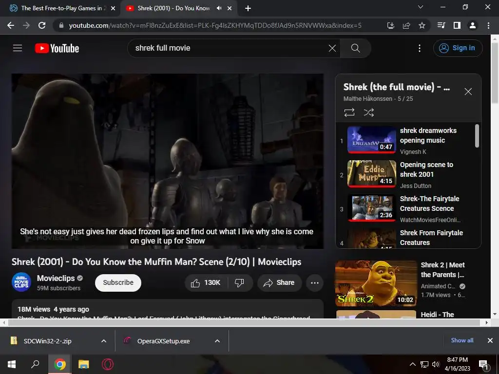Close the Best Free-to-Play Games tab

[x=113, y=8]
